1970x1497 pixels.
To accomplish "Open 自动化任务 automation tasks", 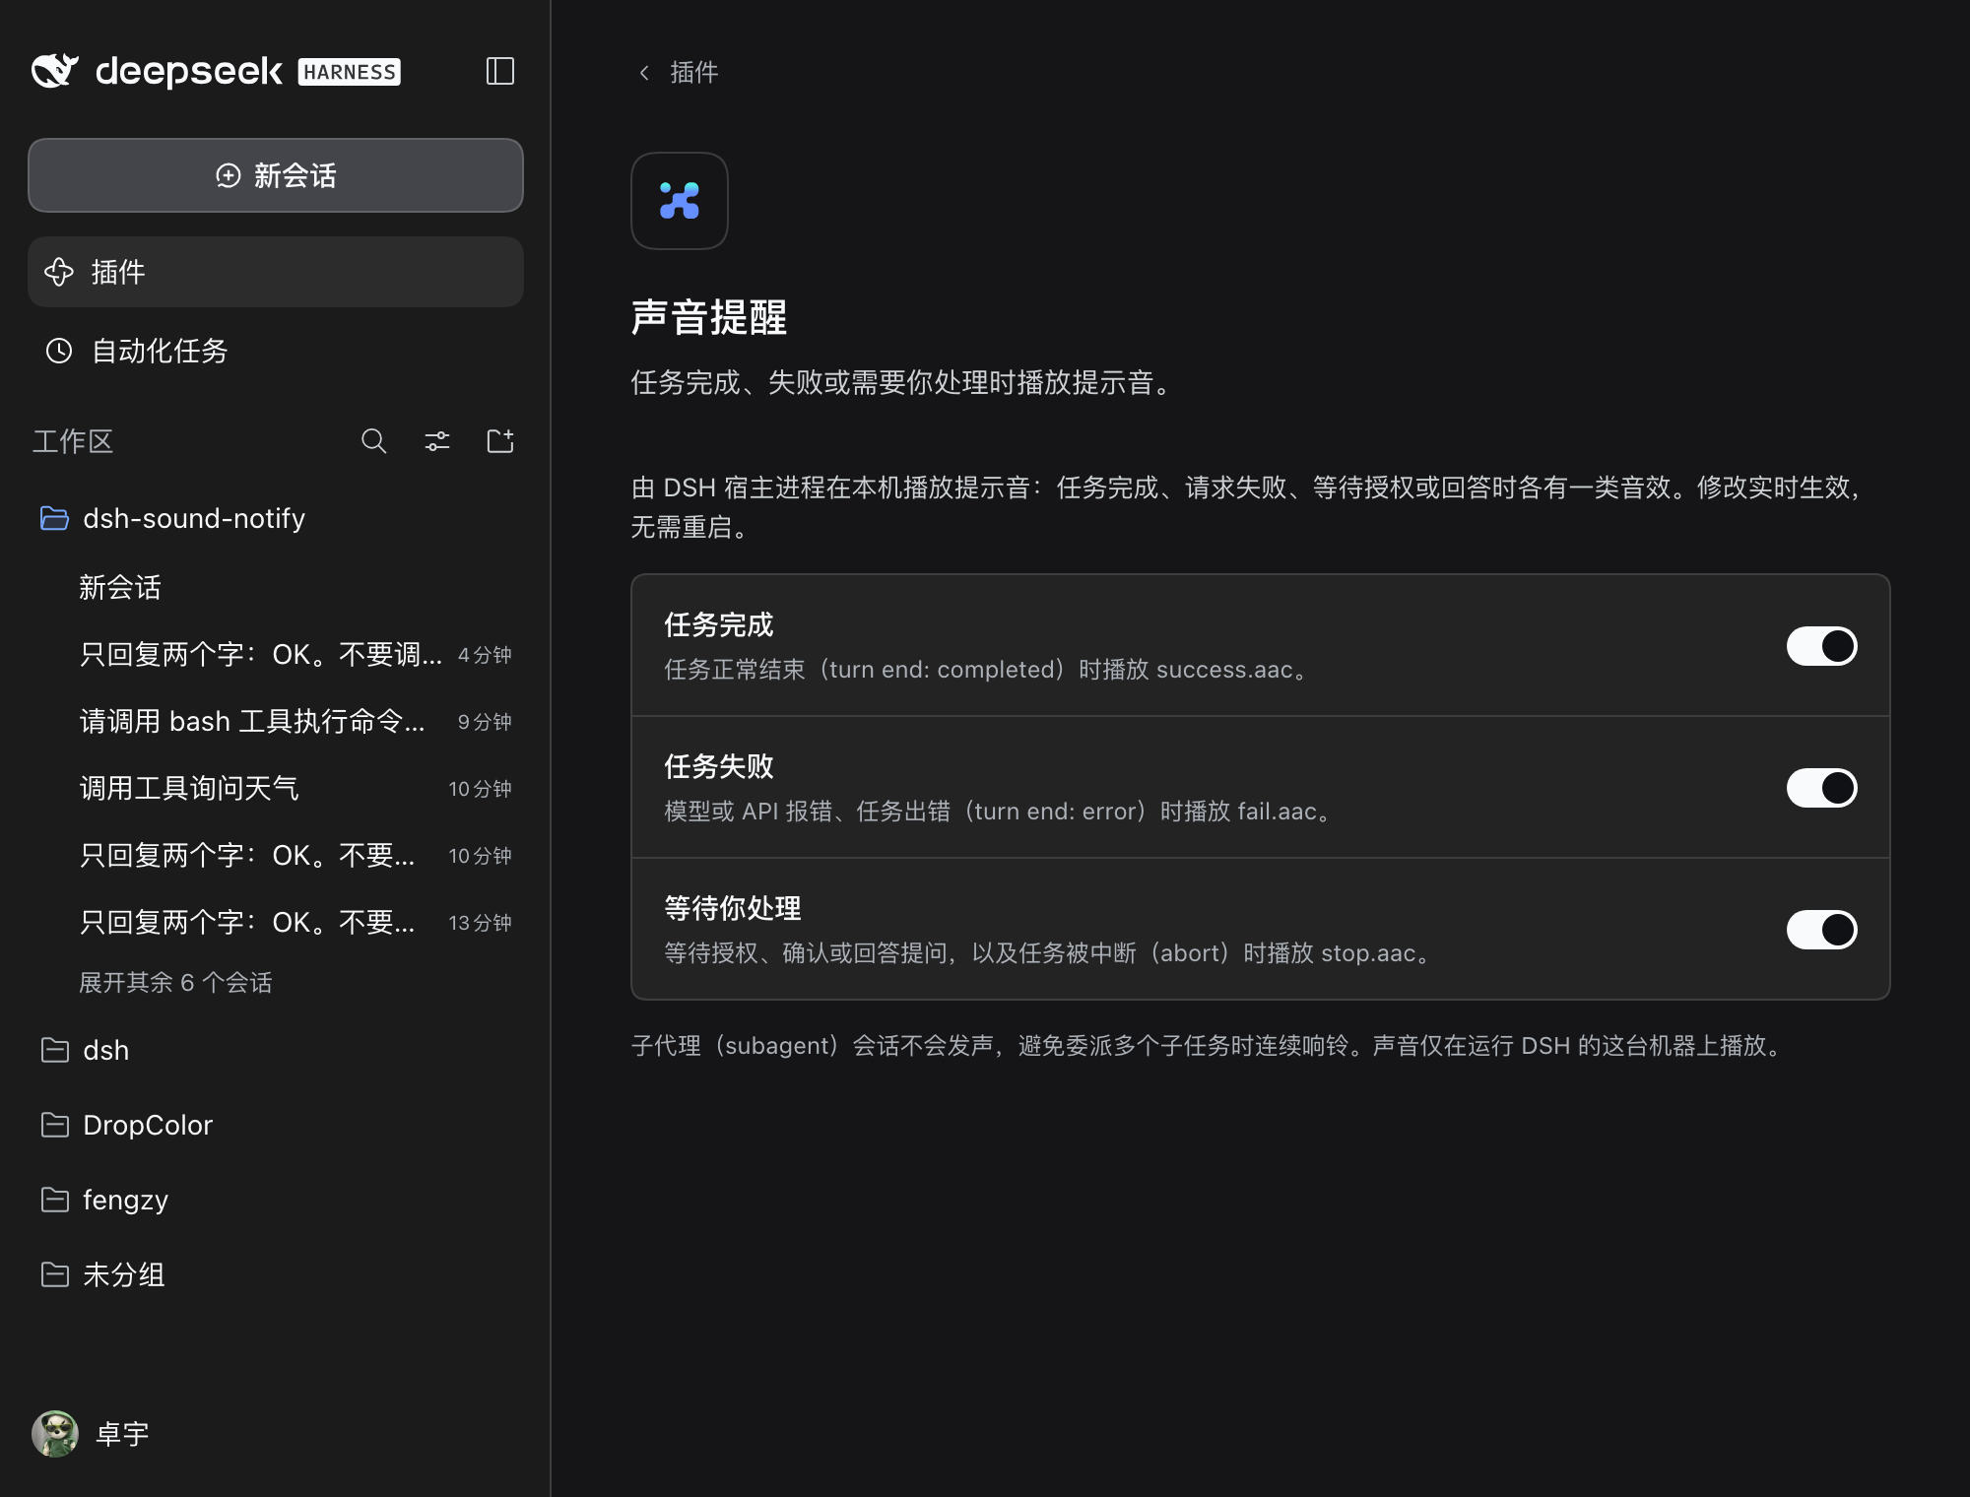I will coord(276,351).
